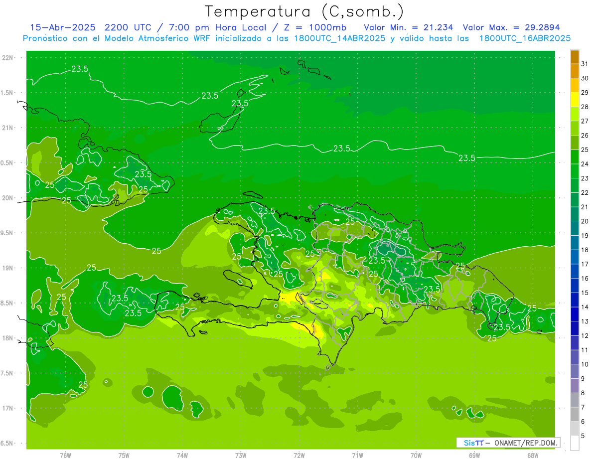
Task: Click the '68W' longitude axis label
Action: coord(533,455)
